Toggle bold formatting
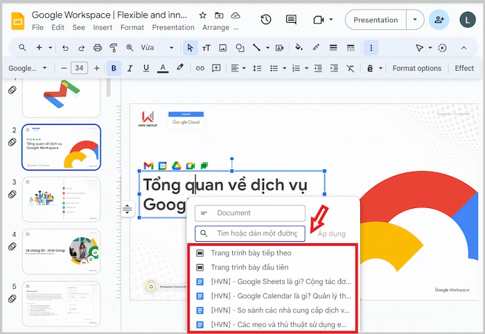 114,68
